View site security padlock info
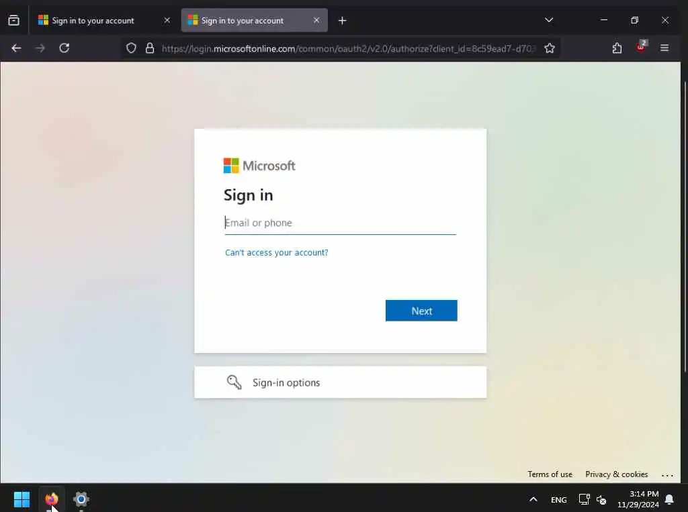Image resolution: width=688 pixels, height=512 pixels. pyautogui.click(x=150, y=48)
